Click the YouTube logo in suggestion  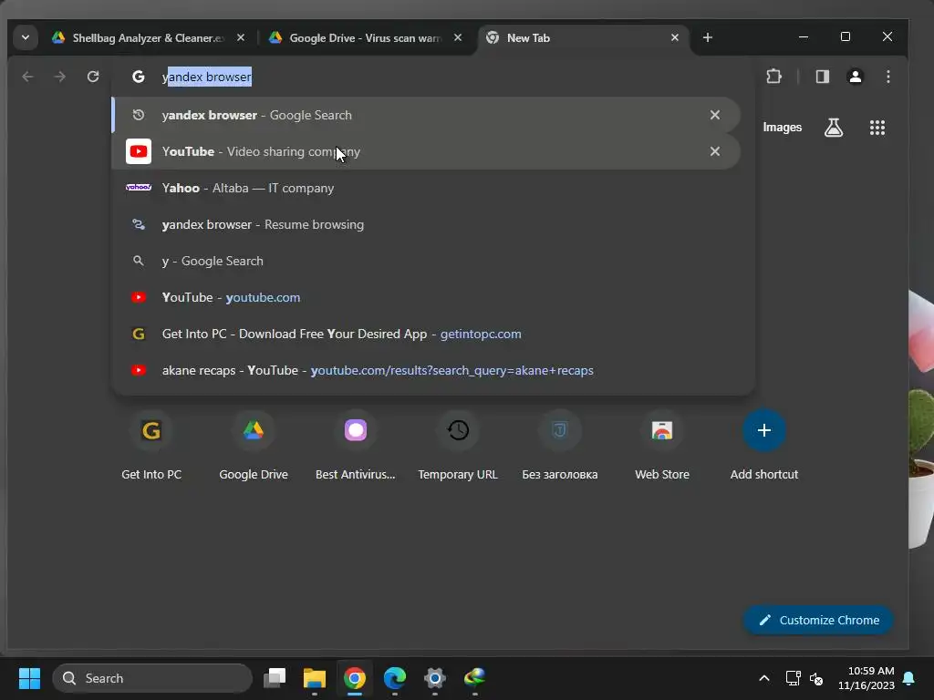(139, 151)
